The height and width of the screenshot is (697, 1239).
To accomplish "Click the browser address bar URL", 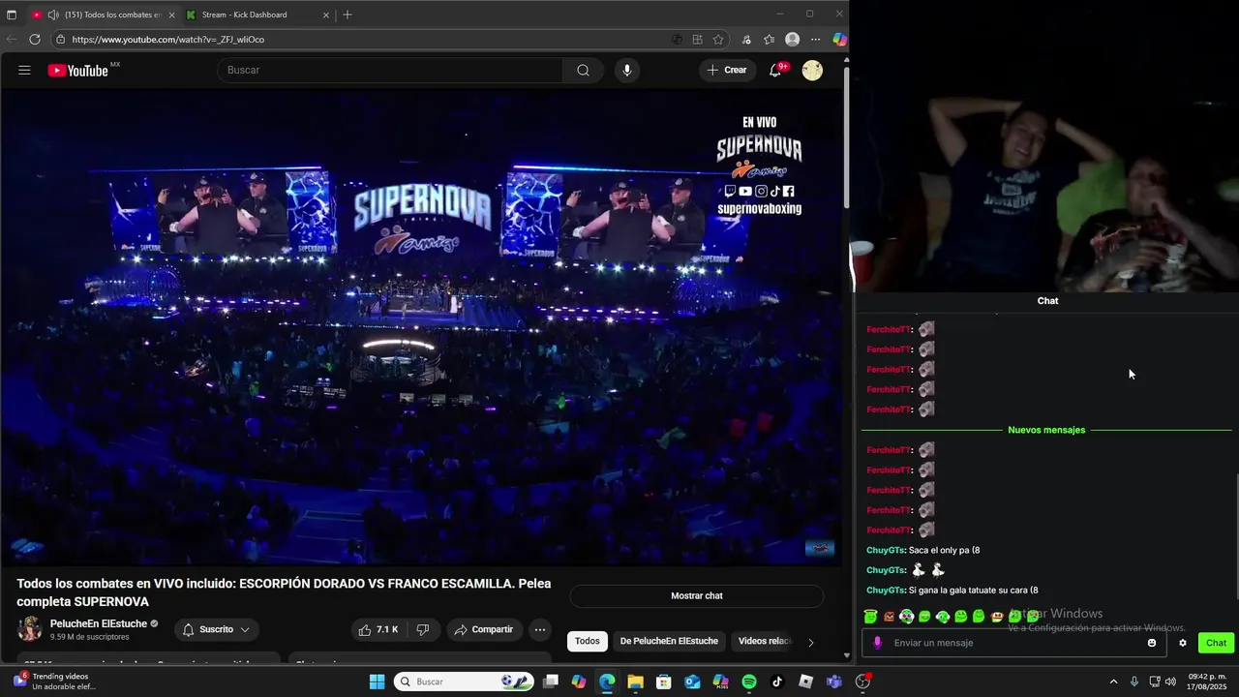I will pyautogui.click(x=167, y=40).
